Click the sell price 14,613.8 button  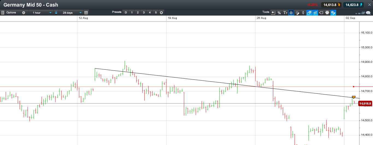331,5
